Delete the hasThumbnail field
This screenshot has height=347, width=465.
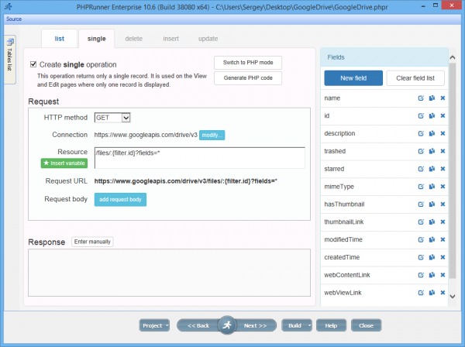pos(443,204)
